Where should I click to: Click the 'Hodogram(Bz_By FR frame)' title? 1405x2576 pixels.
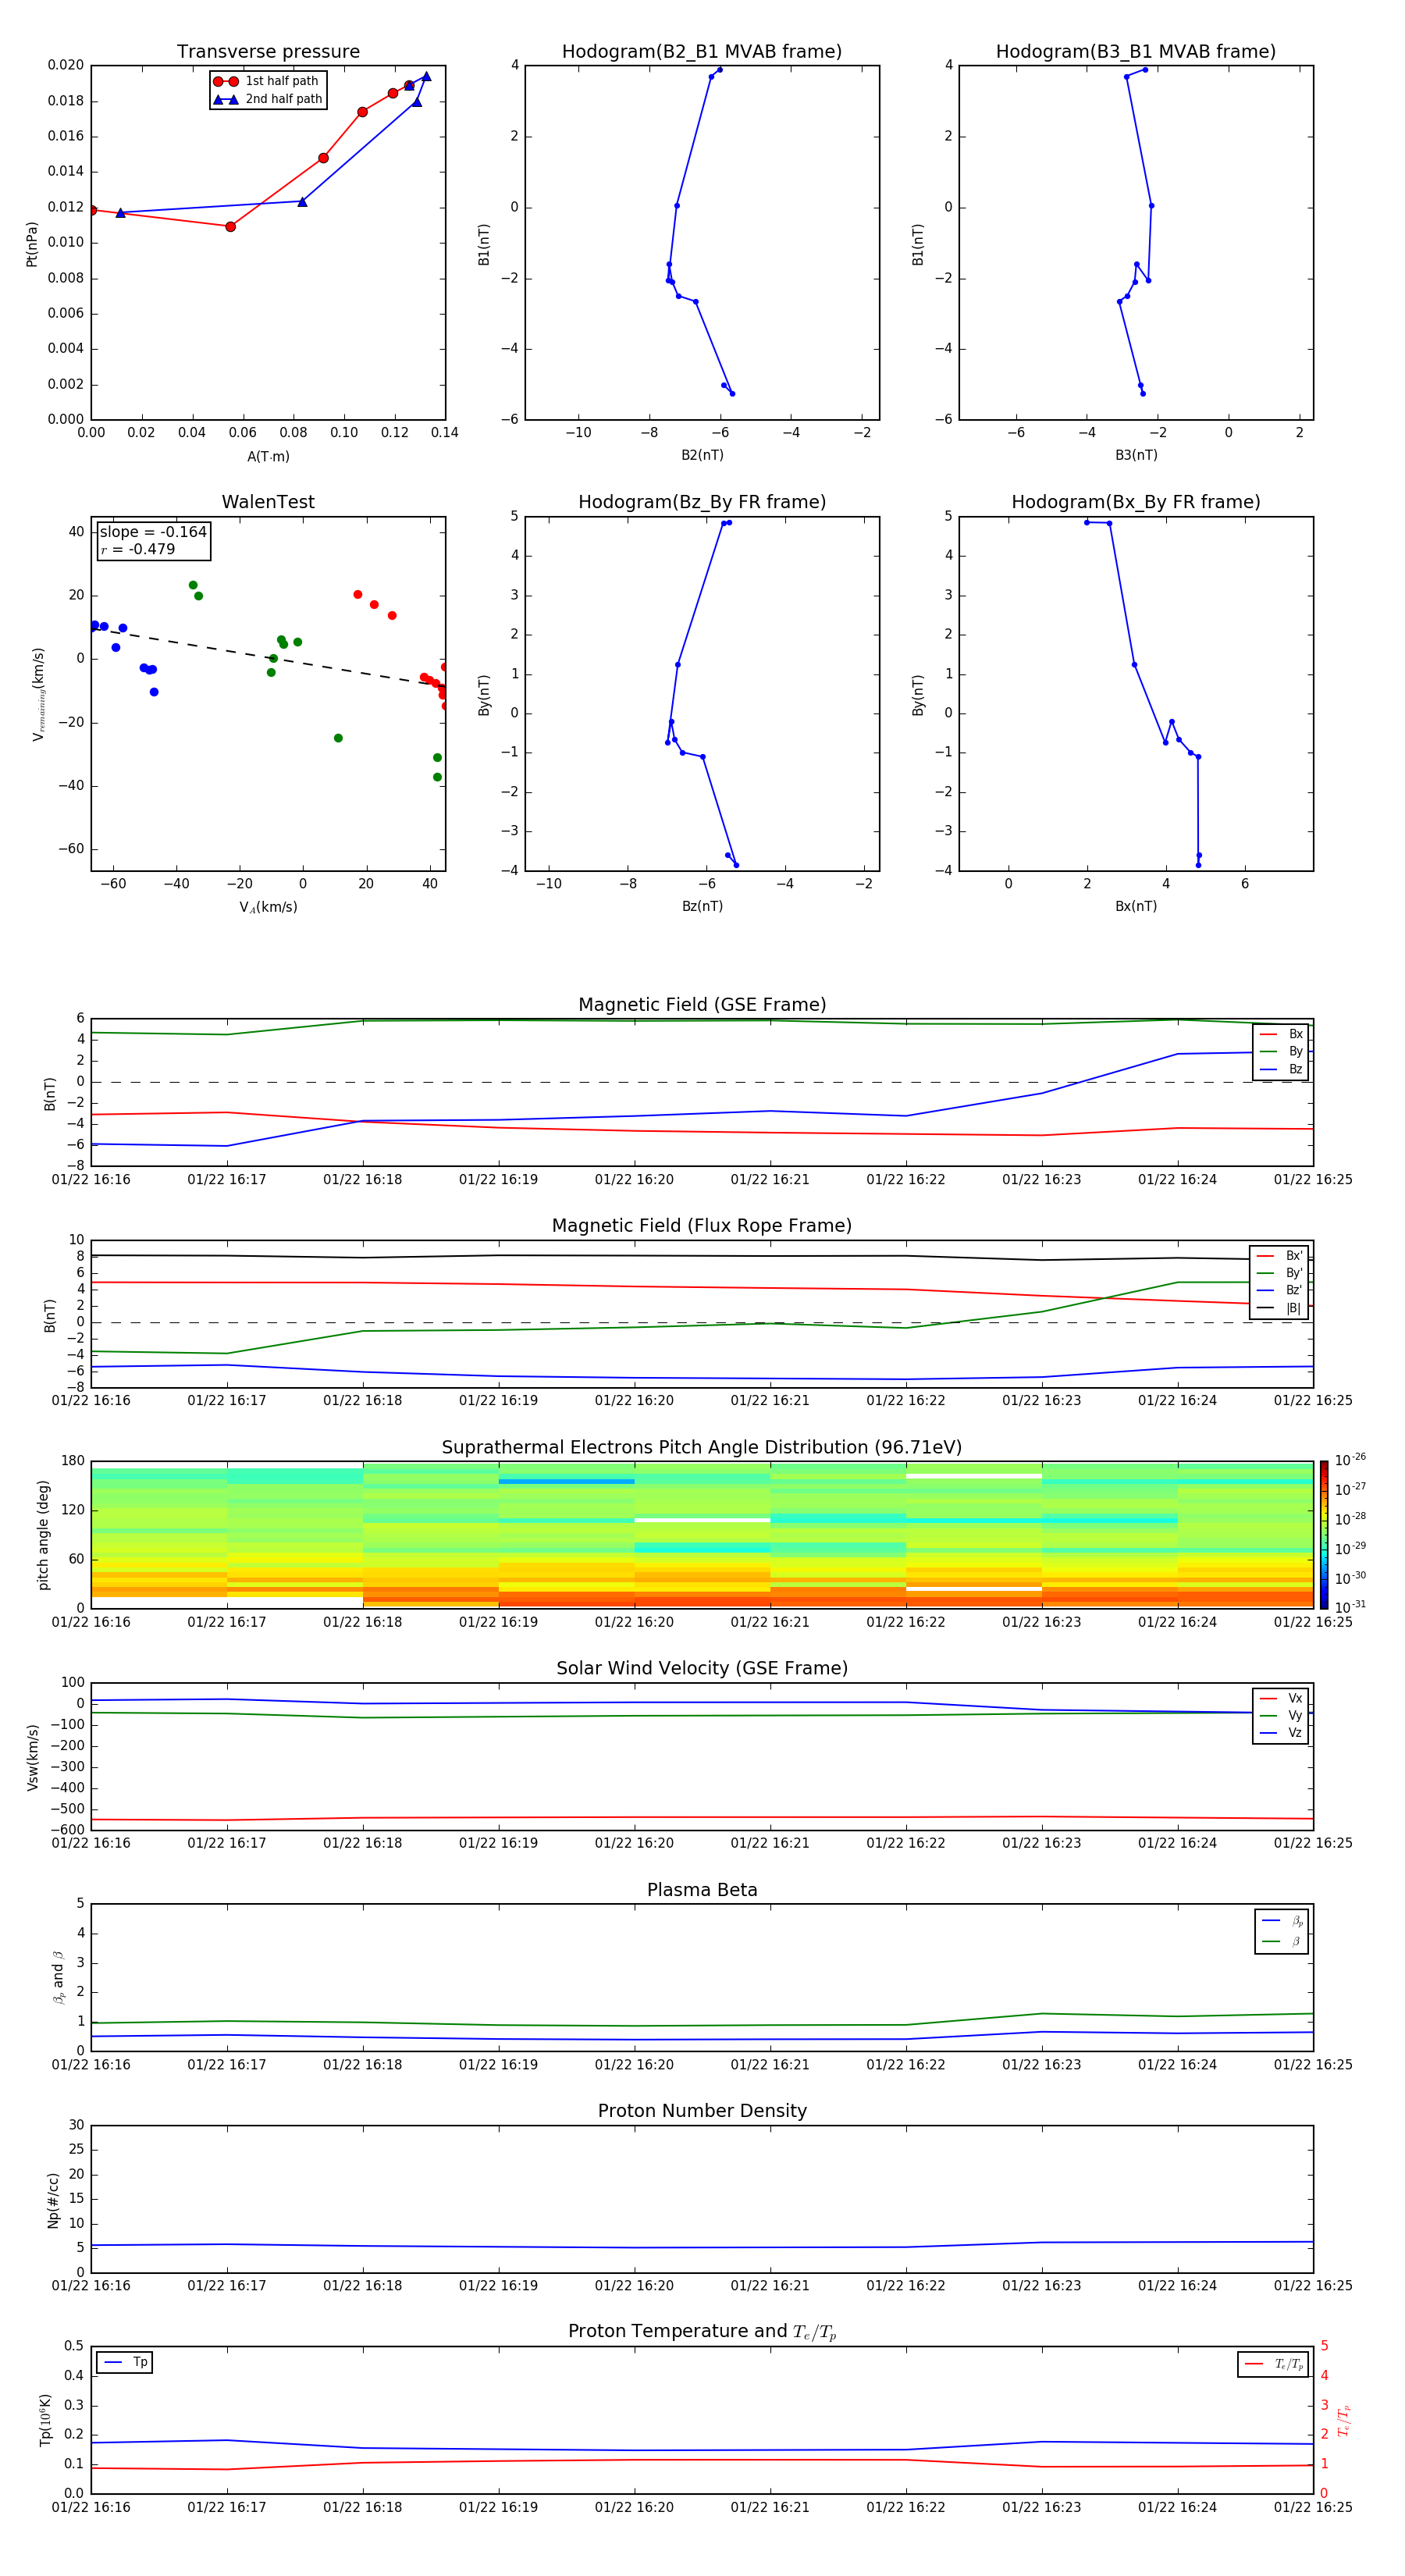pos(702,502)
